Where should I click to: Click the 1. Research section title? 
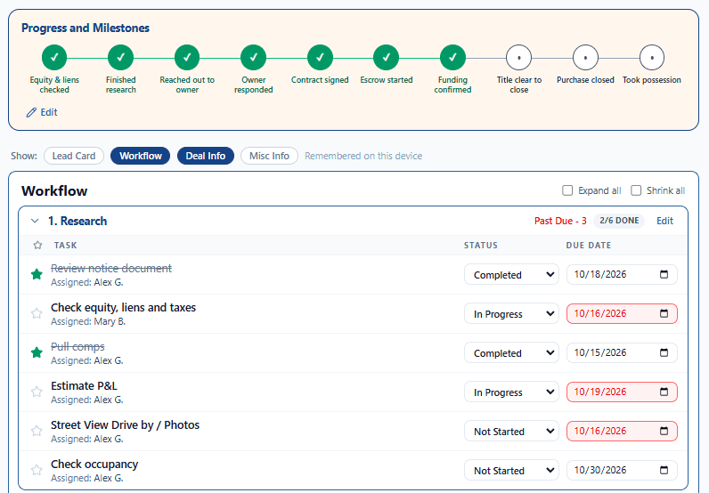(x=77, y=221)
